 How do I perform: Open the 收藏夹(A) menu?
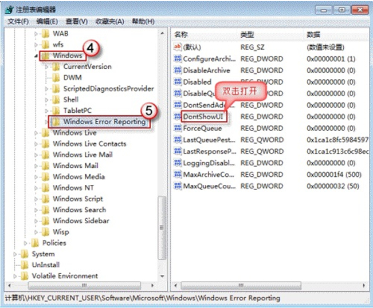click(x=109, y=22)
